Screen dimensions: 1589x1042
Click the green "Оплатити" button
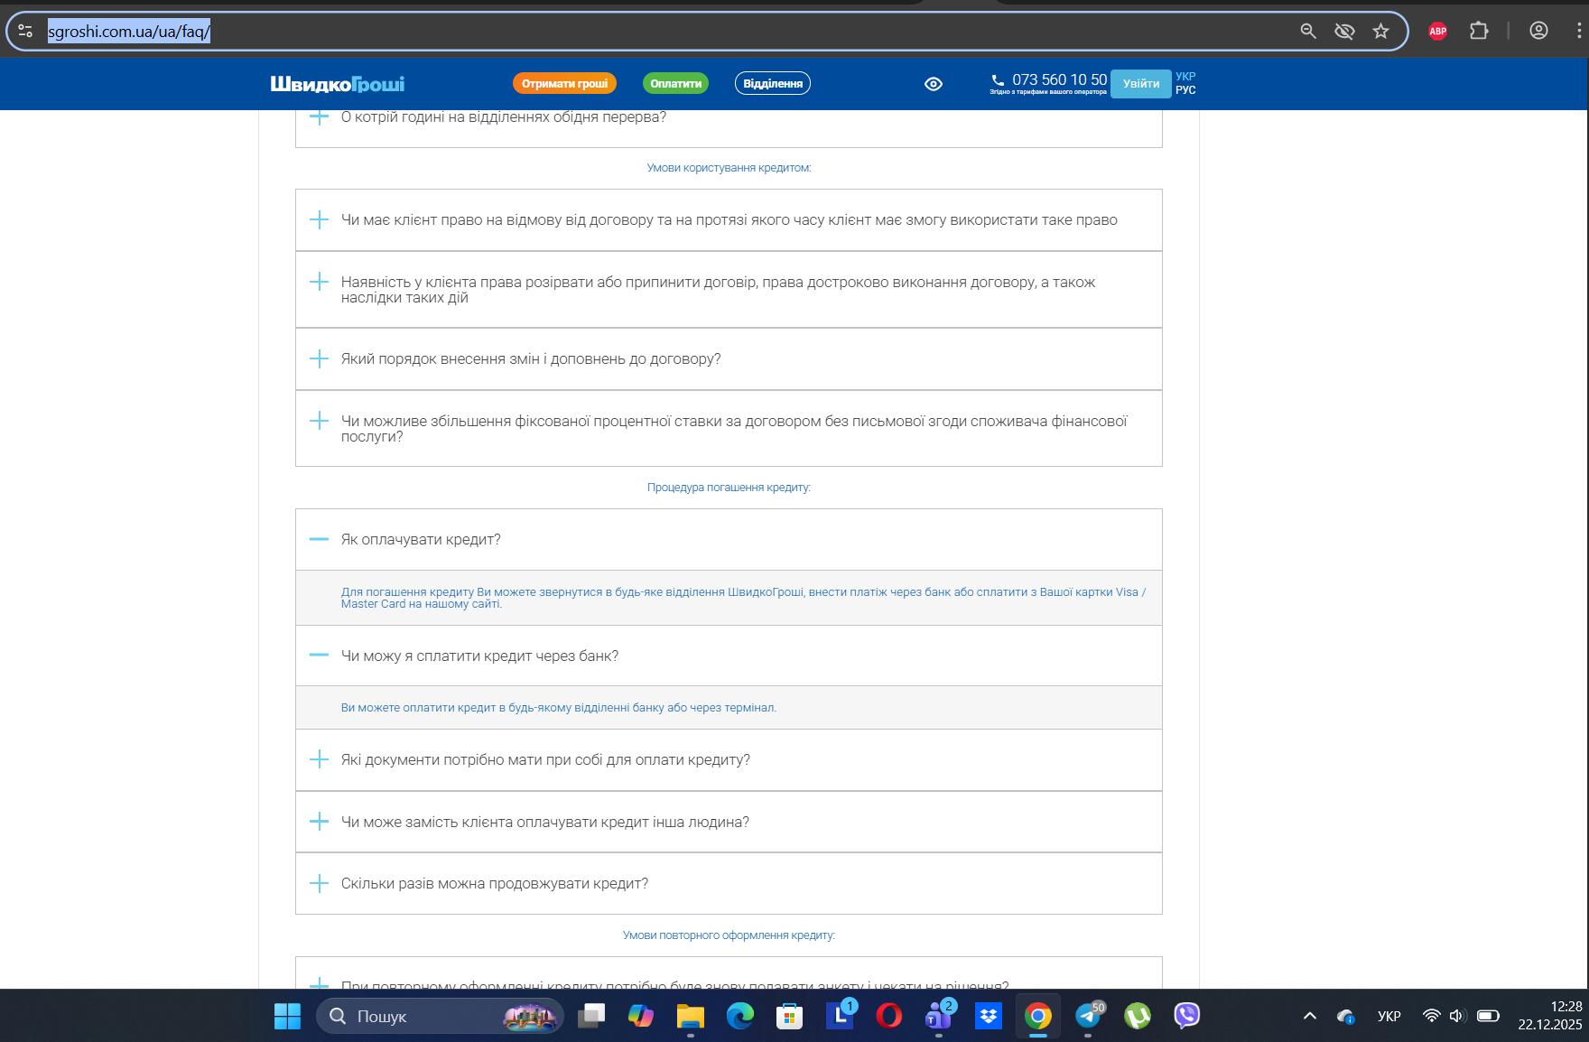[675, 83]
